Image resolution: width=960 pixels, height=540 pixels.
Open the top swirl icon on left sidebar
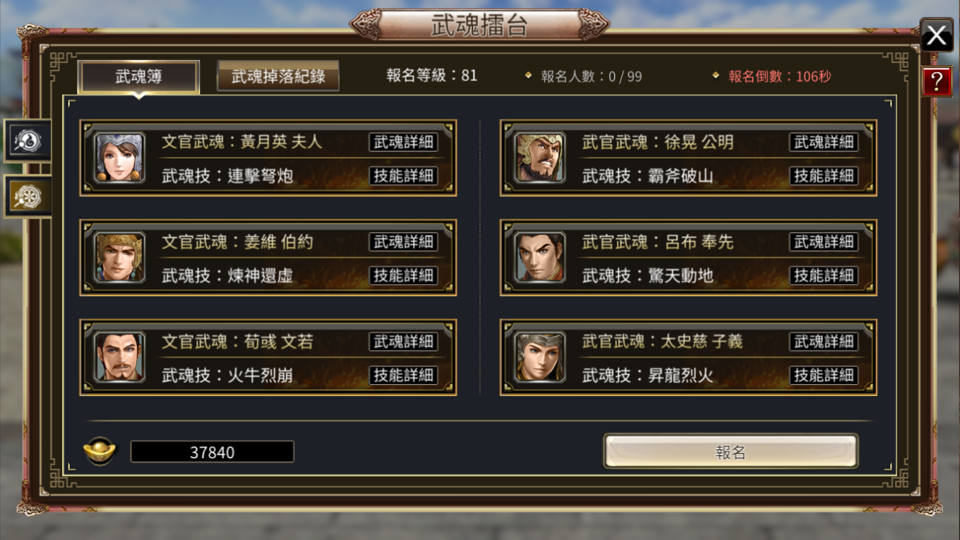28,140
